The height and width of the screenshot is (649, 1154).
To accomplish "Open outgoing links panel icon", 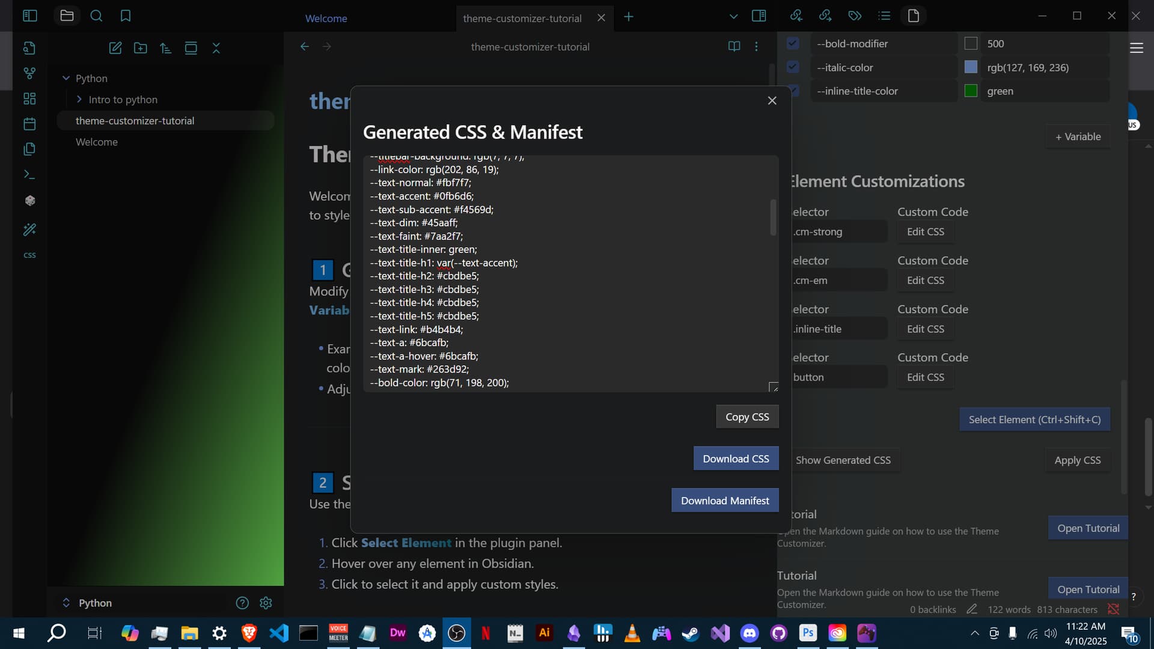I will (825, 16).
